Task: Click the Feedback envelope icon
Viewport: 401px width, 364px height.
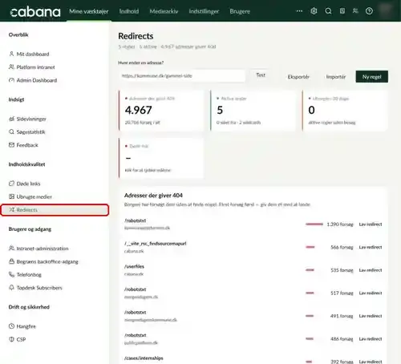Action: 11,145
